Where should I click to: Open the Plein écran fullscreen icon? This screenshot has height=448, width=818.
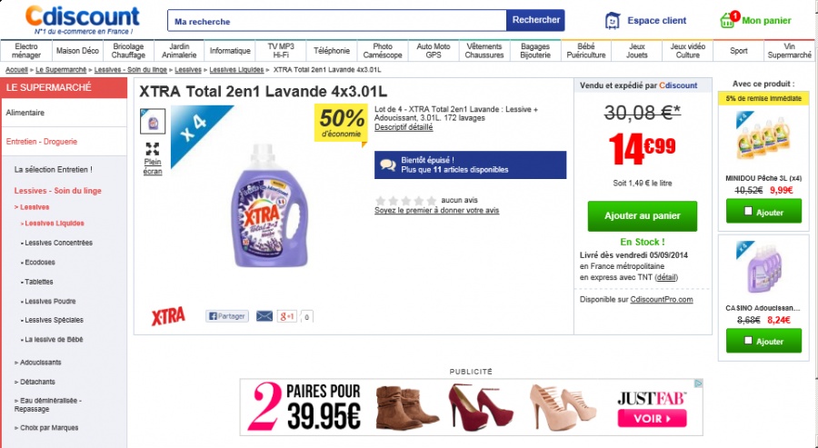click(x=153, y=149)
